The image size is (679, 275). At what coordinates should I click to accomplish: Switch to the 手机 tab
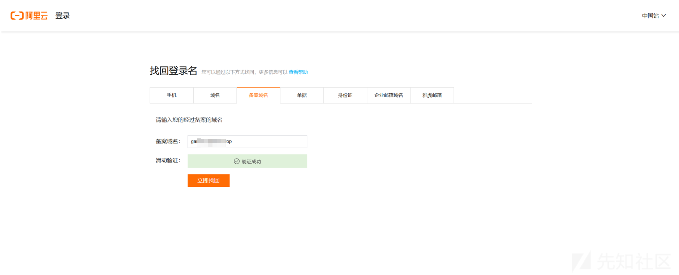[172, 95]
